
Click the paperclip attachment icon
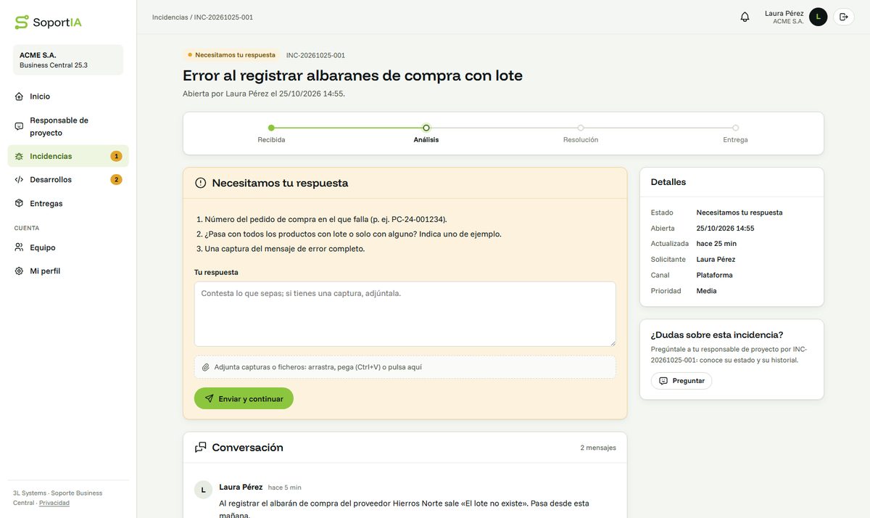[x=206, y=367]
